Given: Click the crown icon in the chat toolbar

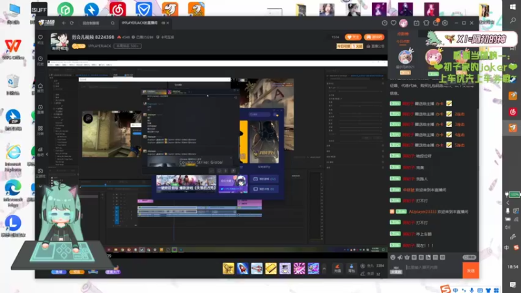Looking at the screenshot, I should 407,257.
